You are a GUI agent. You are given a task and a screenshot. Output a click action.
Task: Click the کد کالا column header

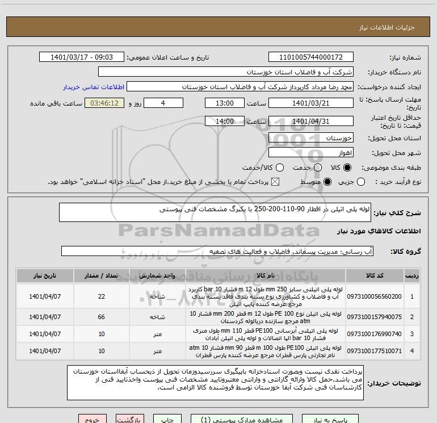click(x=375, y=275)
